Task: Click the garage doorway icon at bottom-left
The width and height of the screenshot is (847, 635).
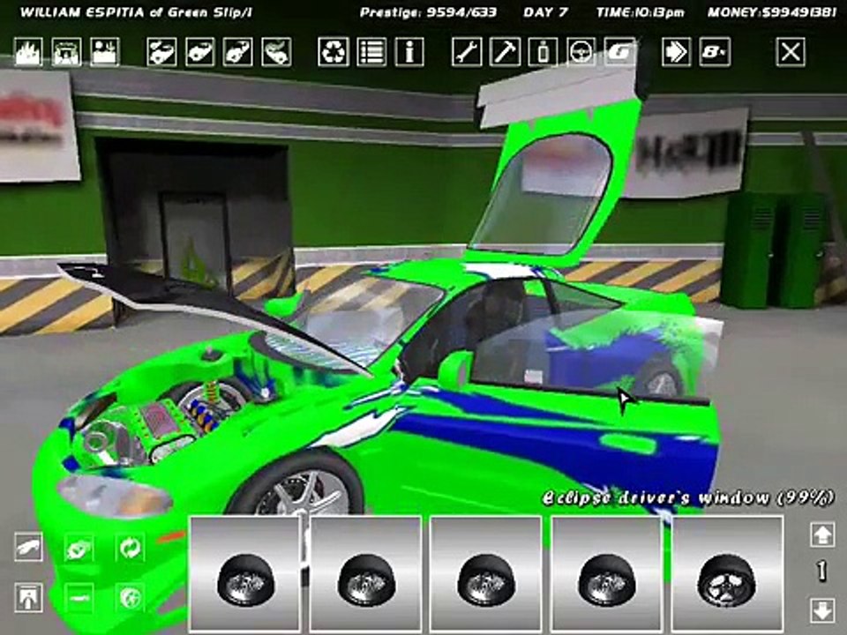Action: click(28, 597)
